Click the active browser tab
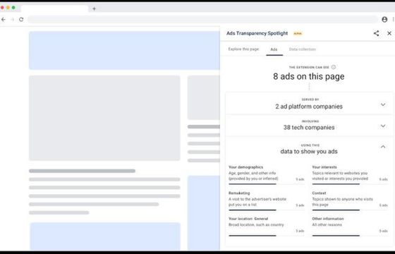This screenshot has height=254, width=395. click(54, 8)
